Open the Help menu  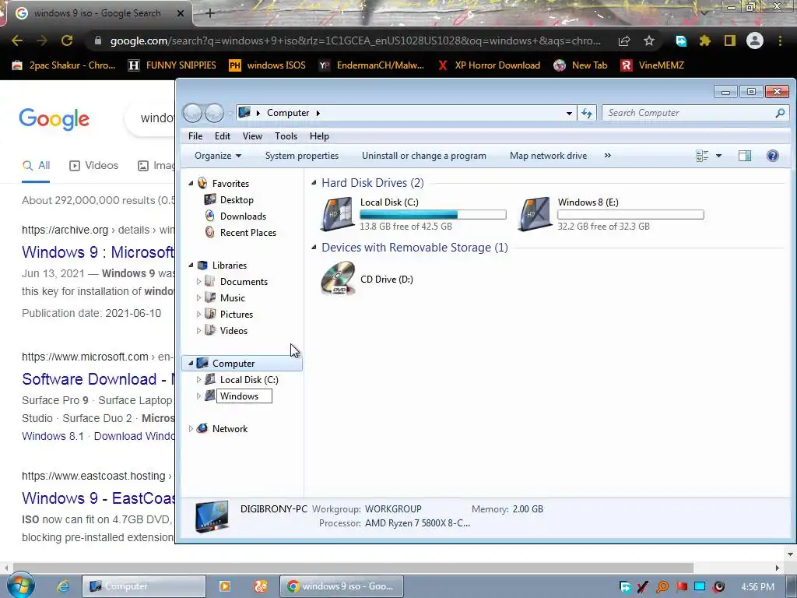(x=319, y=135)
